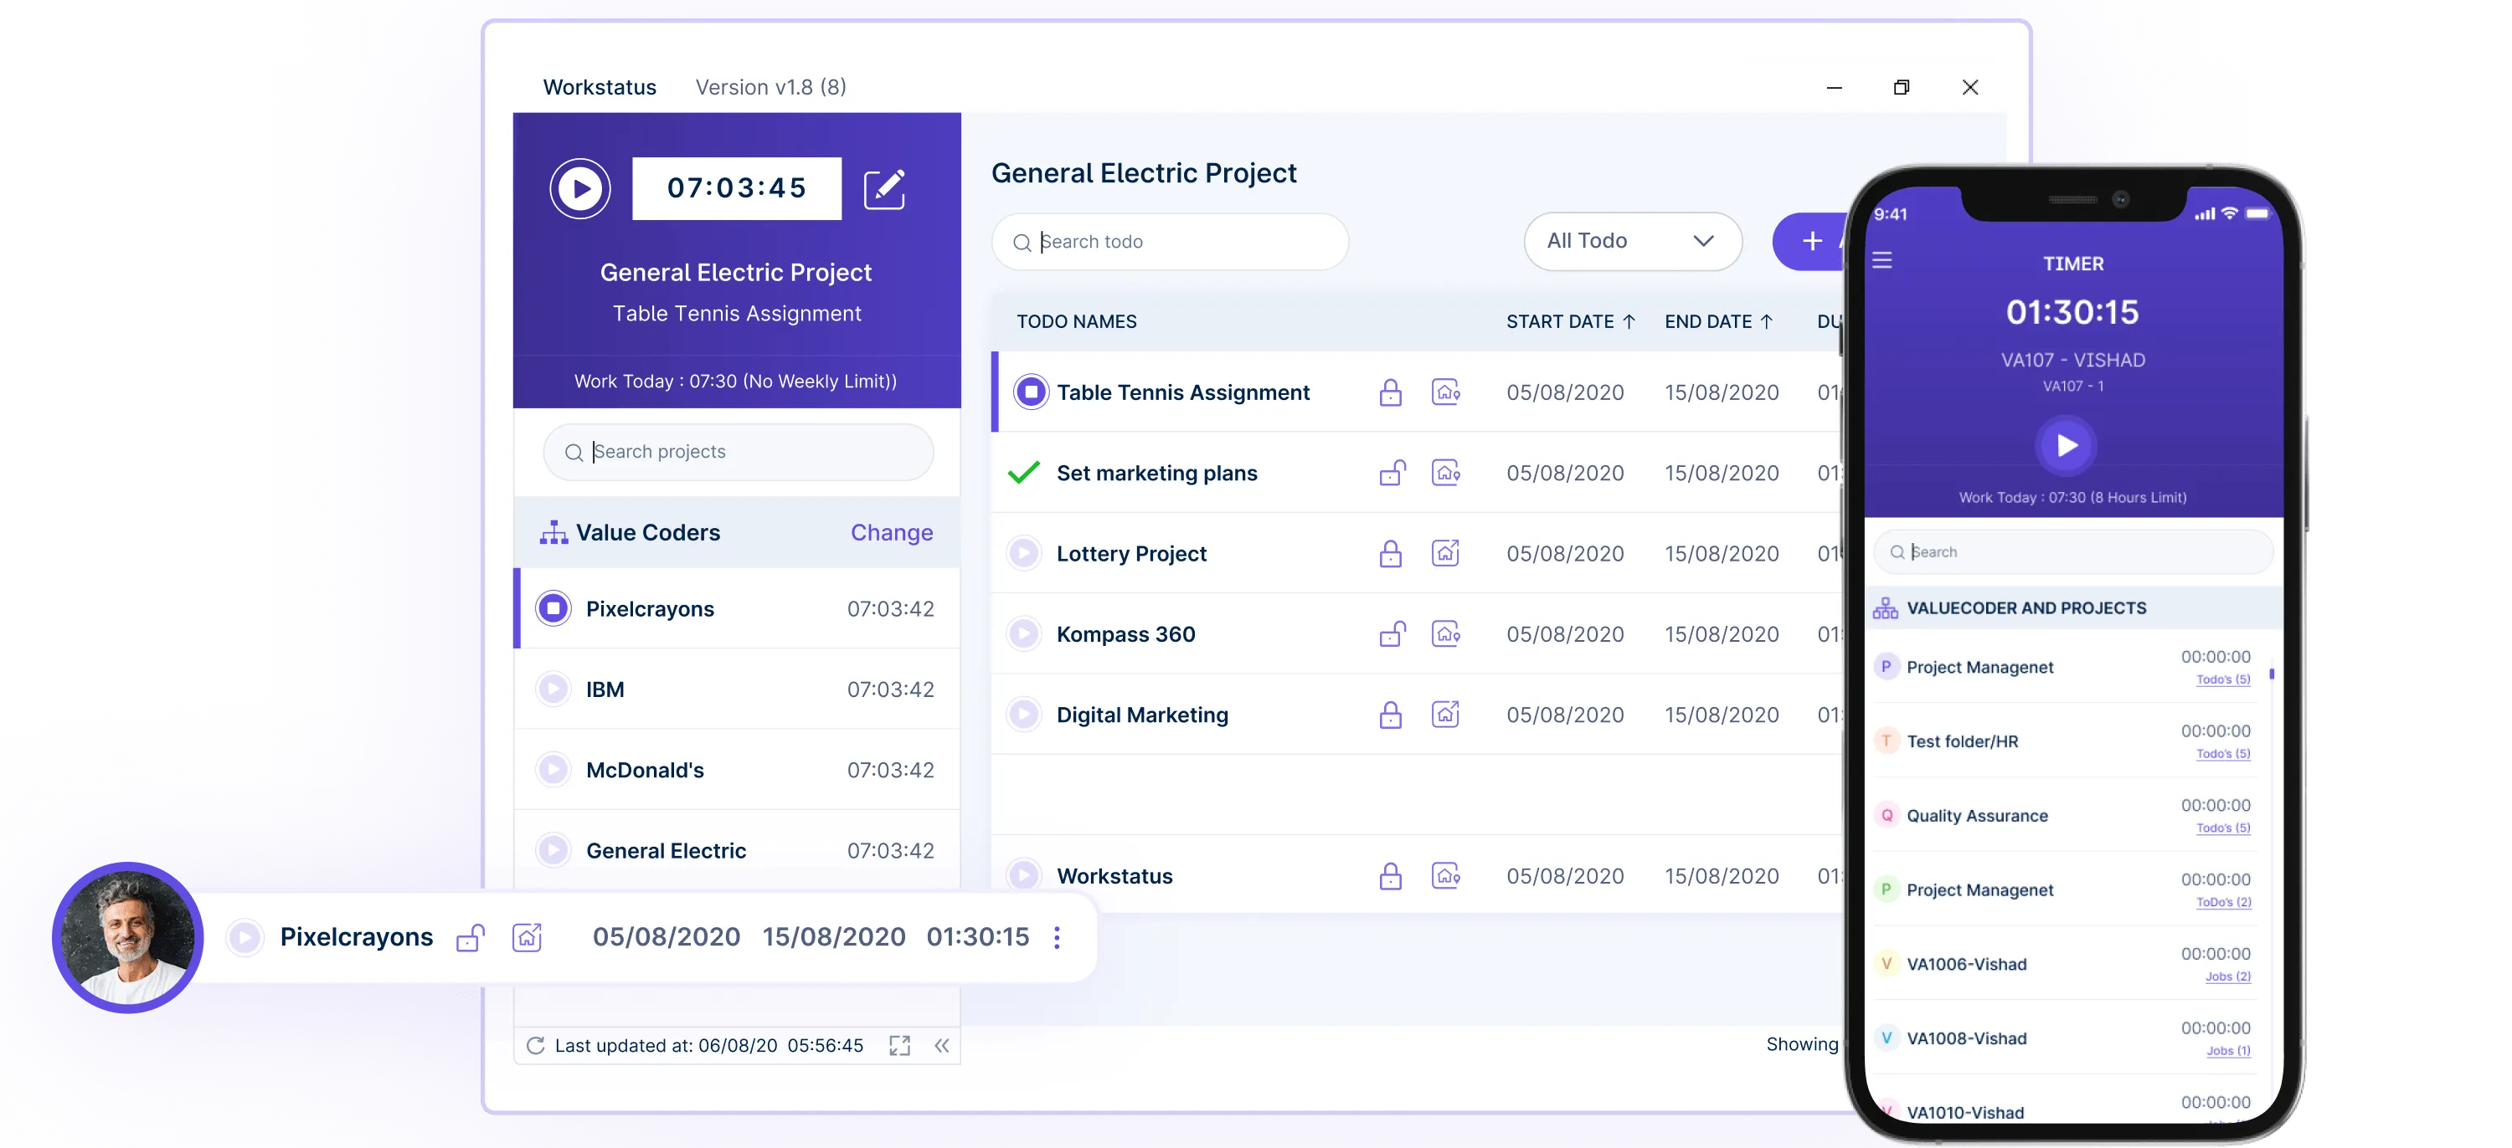Stop the Table Tennis Assignment todo
This screenshot has height=1148, width=2512.
(1030, 392)
